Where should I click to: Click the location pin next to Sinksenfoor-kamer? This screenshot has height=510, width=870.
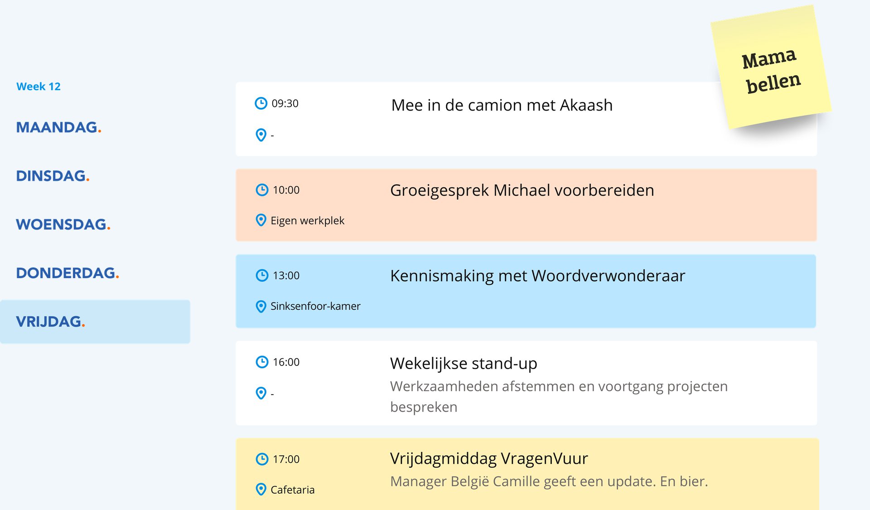click(x=261, y=306)
